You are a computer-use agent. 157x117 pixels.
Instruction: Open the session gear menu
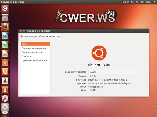tap(154, 2)
